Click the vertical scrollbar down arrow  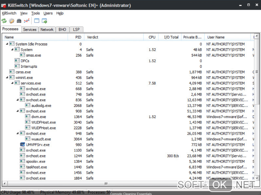(x=257, y=178)
